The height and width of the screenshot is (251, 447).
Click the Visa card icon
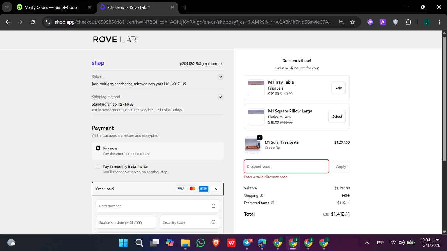181,189
